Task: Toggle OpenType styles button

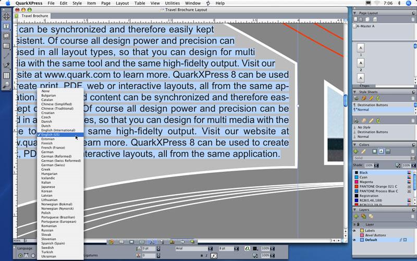Action: (247, 248)
